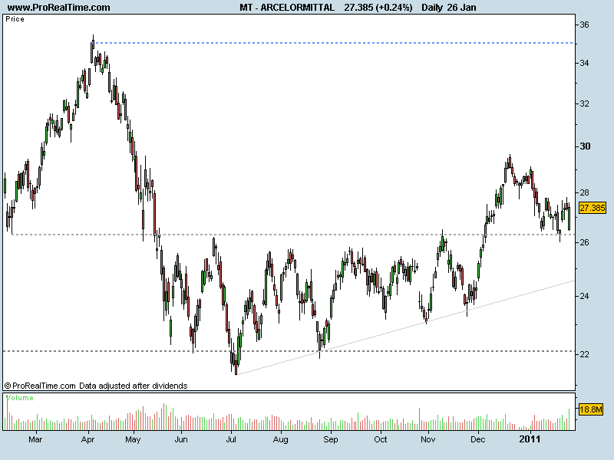The image size is (614, 460).
Task: Click the Apr label on time axis
Action: coord(87,439)
